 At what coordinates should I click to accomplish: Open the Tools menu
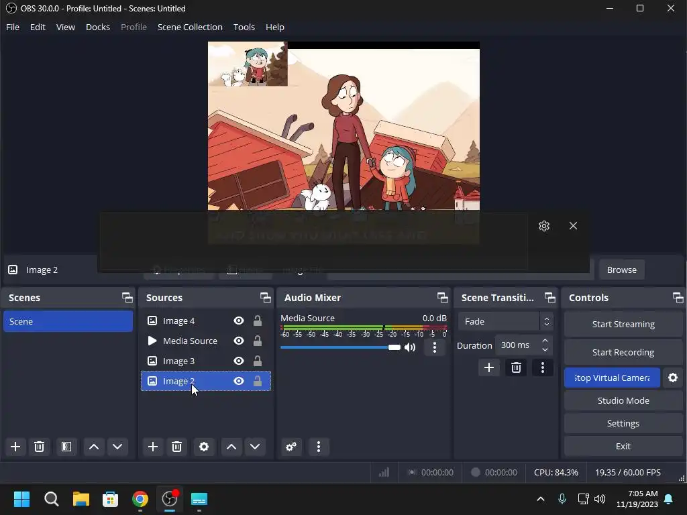pyautogui.click(x=244, y=27)
